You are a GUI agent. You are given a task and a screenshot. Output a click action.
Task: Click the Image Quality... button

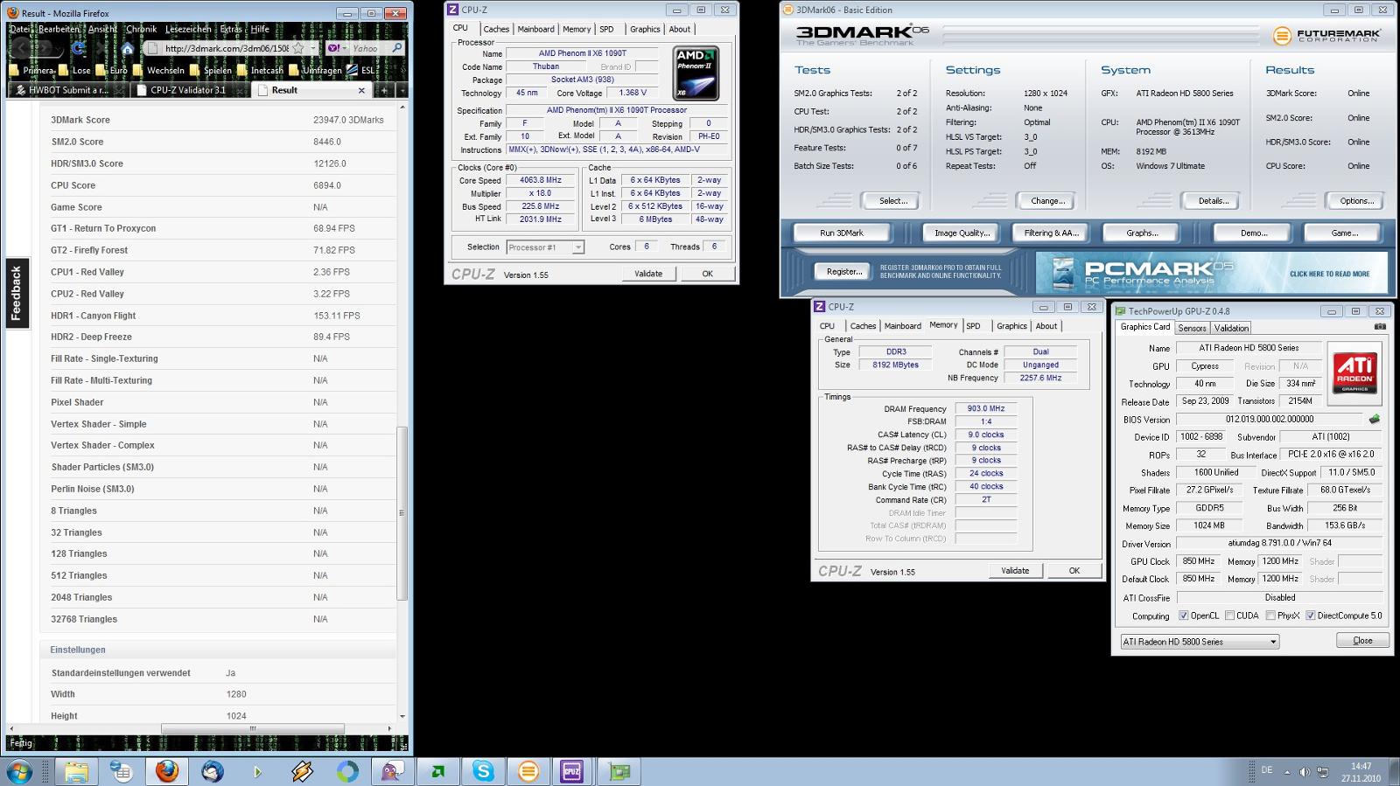click(x=962, y=233)
